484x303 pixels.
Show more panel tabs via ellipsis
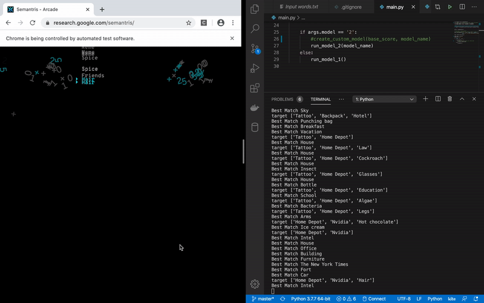click(341, 99)
